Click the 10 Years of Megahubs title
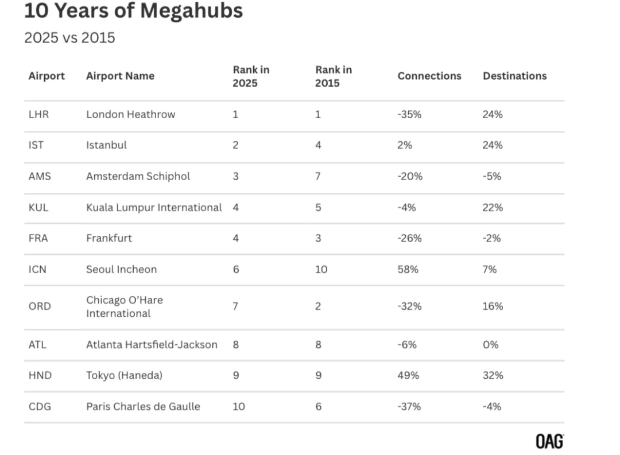This screenshot has width=620, height=455. pos(133,11)
